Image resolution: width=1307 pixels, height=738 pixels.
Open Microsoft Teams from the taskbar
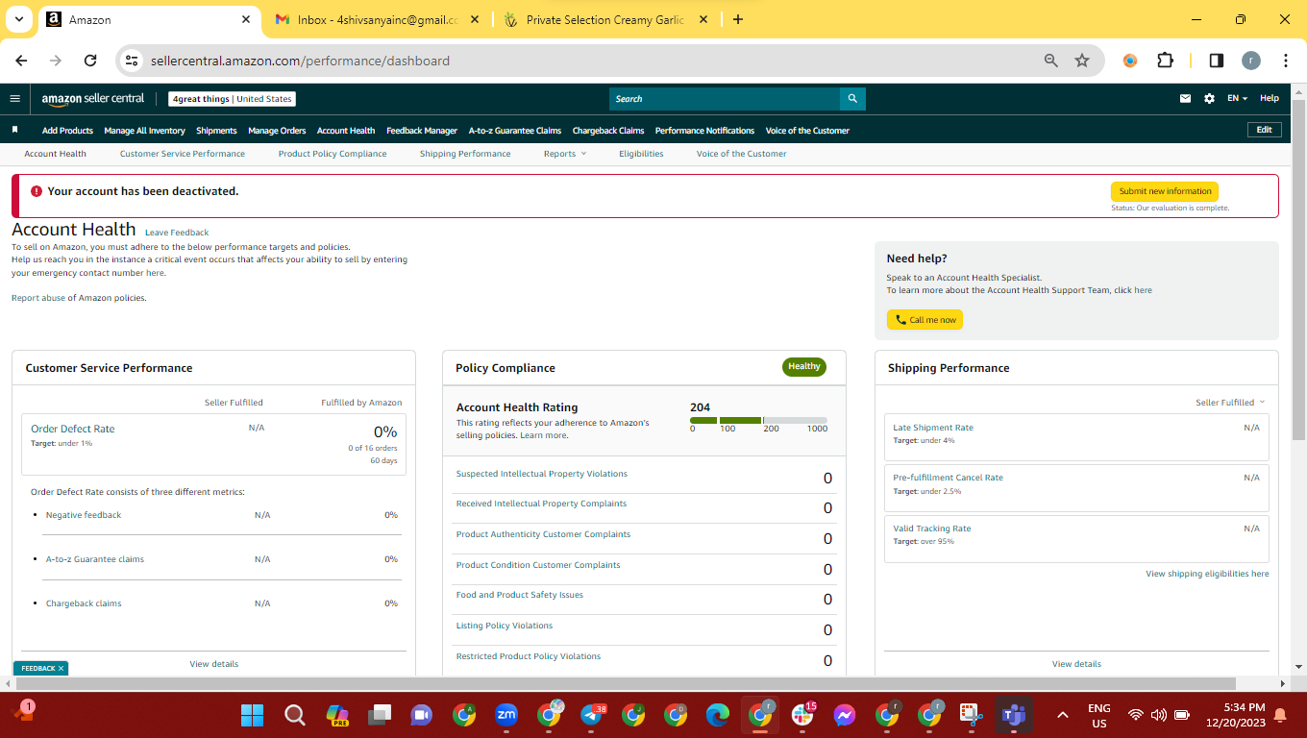[1014, 715]
